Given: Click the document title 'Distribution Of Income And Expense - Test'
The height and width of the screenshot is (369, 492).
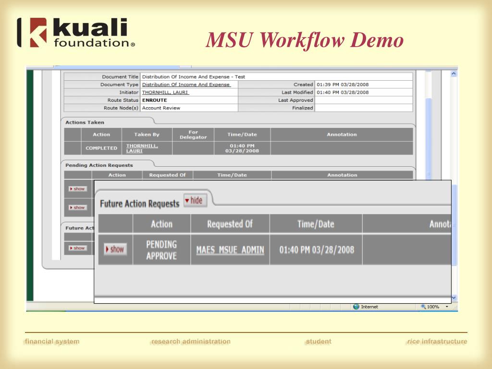Looking at the screenshot, I should pos(193,76).
